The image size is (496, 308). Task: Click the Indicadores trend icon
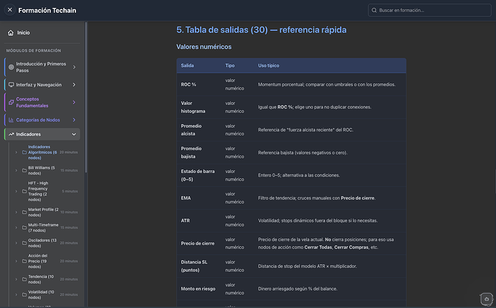pyautogui.click(x=11, y=134)
